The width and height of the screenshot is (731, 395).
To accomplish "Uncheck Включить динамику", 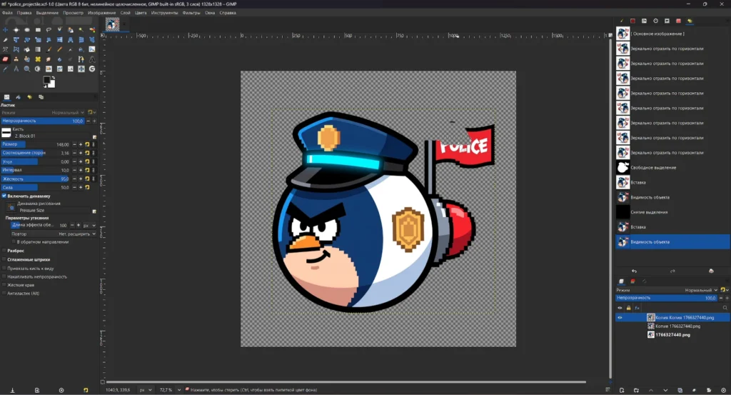I will click(4, 196).
